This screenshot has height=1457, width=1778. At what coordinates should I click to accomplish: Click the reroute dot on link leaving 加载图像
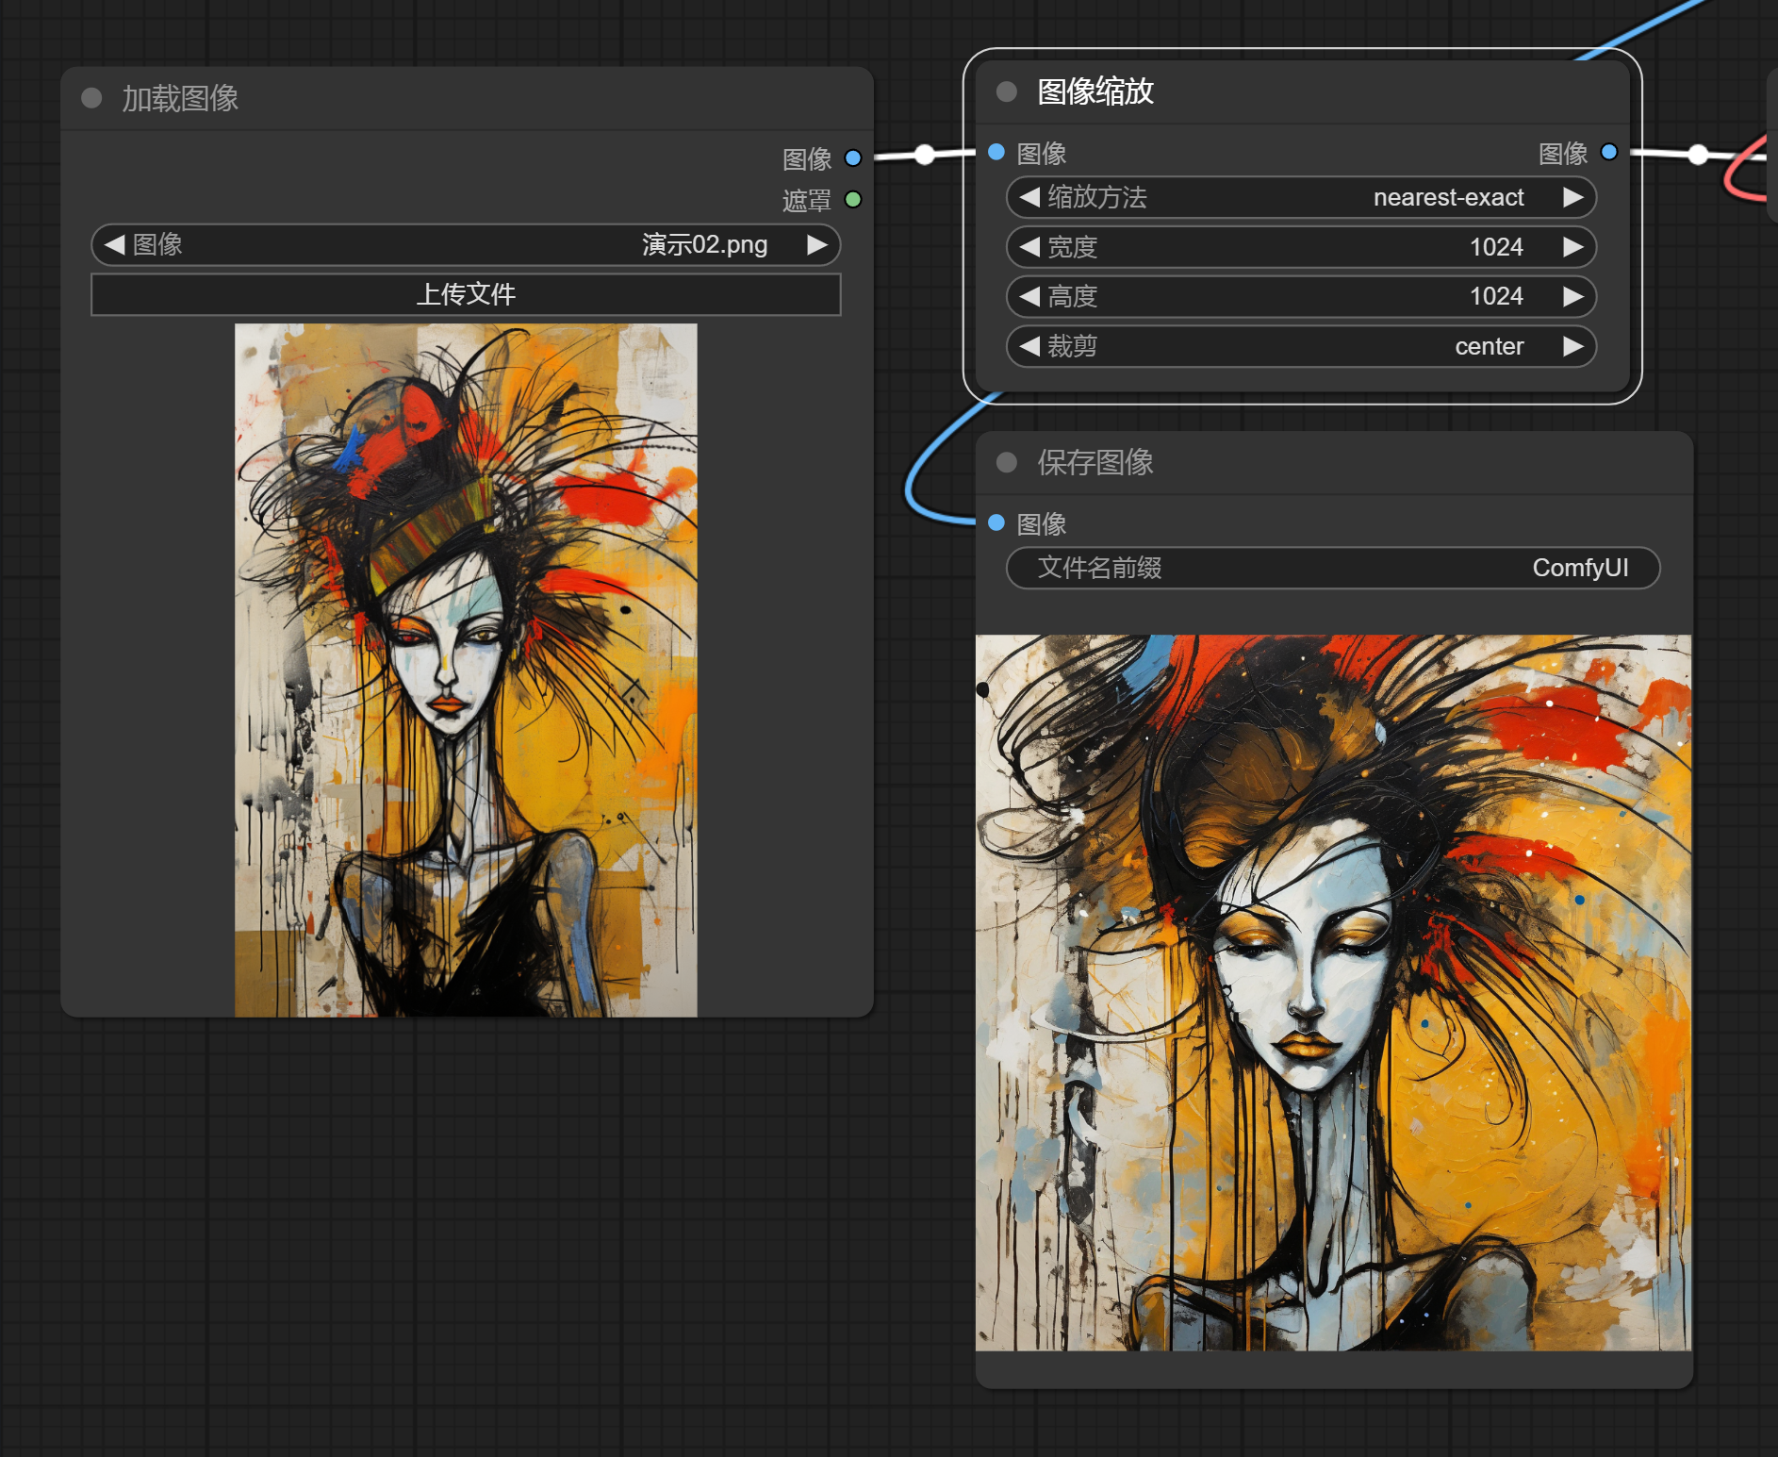coord(925,155)
